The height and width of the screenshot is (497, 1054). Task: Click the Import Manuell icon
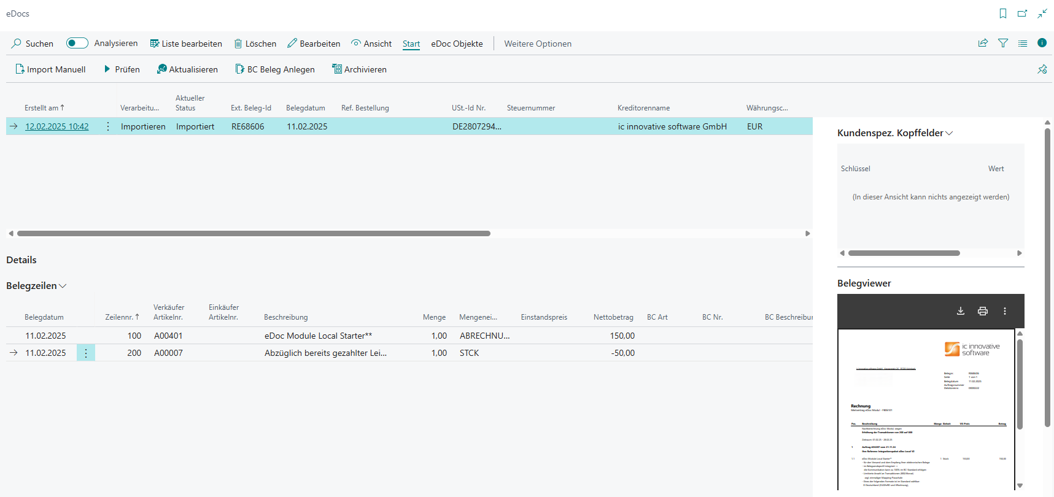point(20,69)
